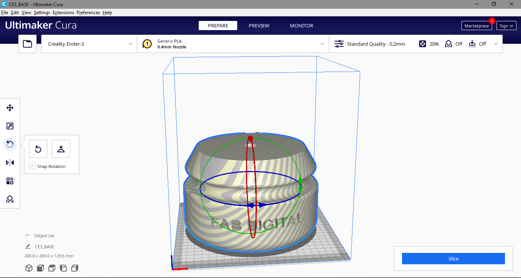
Task: Click the 0.4mm Nozzle label
Action: (172, 47)
